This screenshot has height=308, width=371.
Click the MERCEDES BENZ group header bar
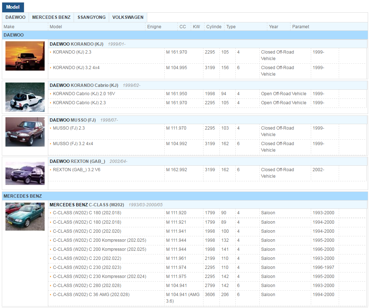(185, 196)
